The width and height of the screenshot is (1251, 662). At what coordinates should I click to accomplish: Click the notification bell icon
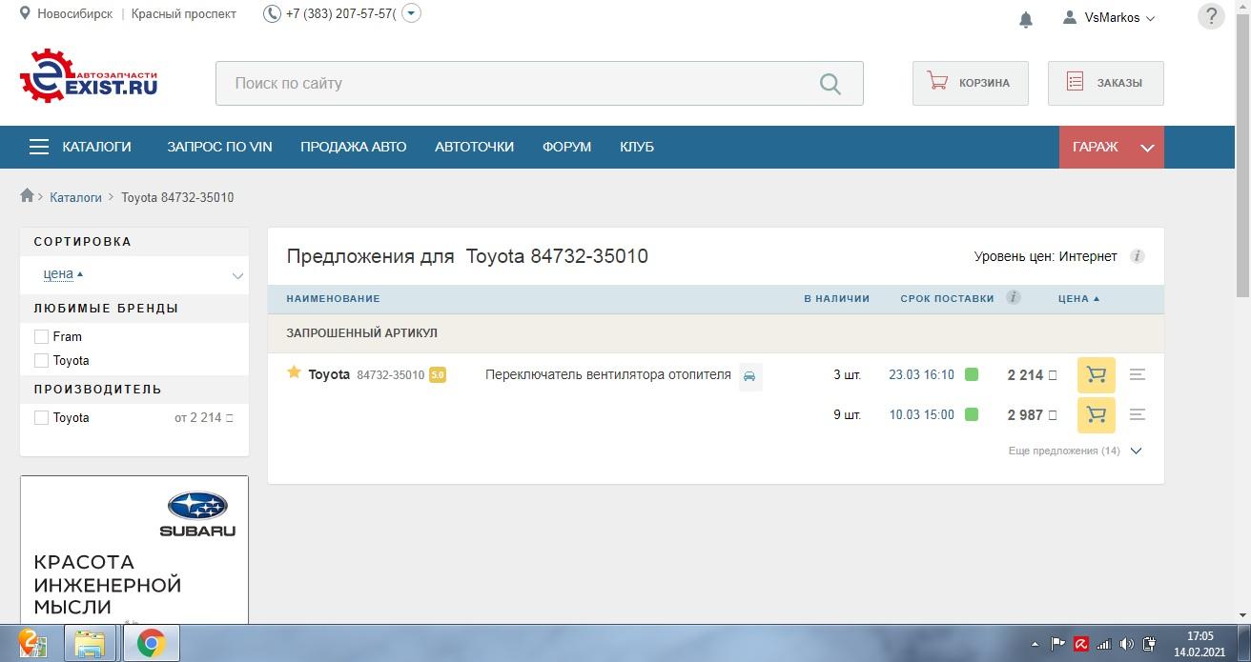tap(1026, 19)
